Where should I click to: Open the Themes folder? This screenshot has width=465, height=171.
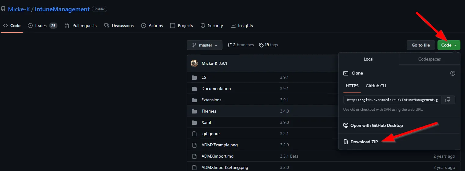point(209,111)
